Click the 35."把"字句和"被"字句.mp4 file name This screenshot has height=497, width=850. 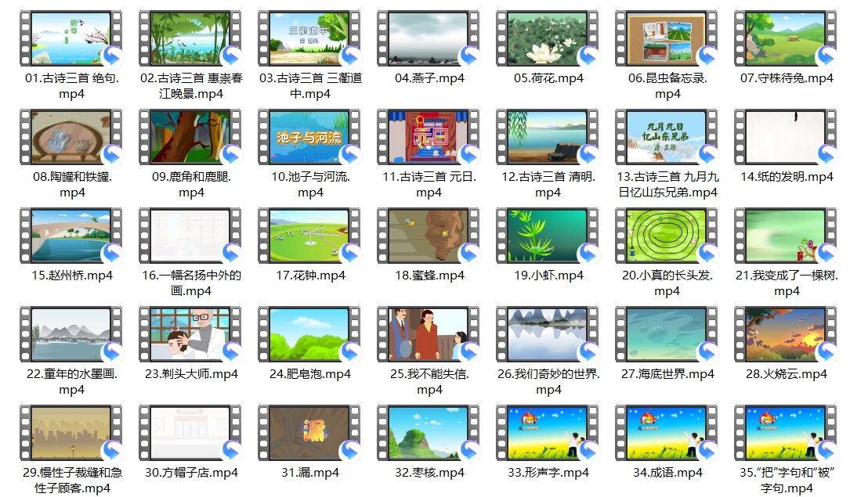(x=787, y=481)
